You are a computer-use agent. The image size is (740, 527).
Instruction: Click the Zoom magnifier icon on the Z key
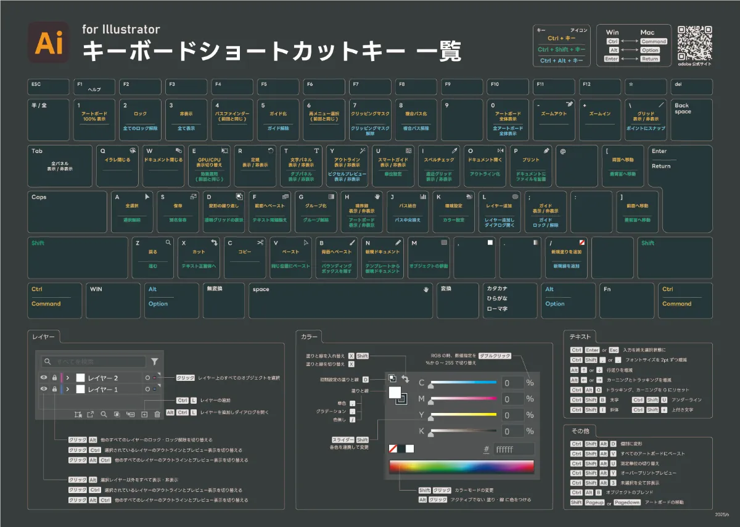tap(168, 242)
